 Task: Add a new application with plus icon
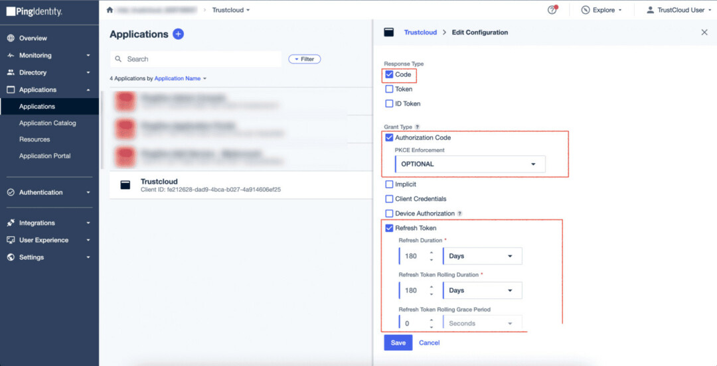(x=179, y=34)
